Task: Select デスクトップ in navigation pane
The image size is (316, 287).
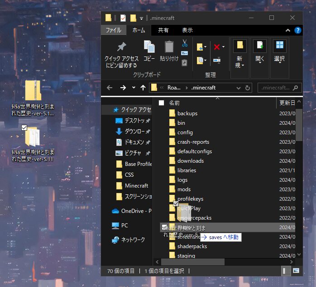Action: coord(133,120)
